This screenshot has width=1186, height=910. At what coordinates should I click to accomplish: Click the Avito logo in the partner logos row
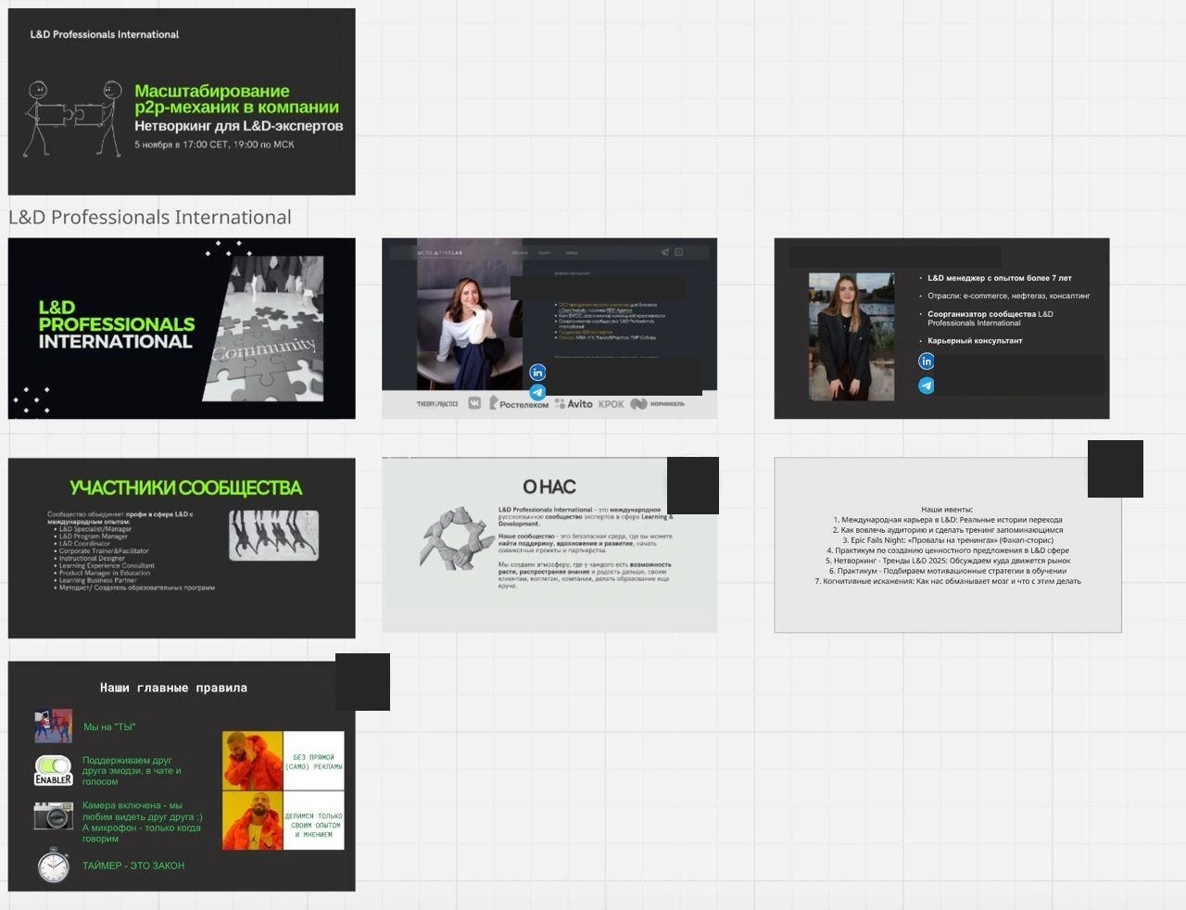[574, 403]
